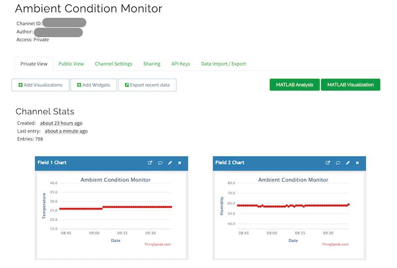Click the 'Channel ID:' label
The height and width of the screenshot is (268, 397).
pyautogui.click(x=29, y=23)
